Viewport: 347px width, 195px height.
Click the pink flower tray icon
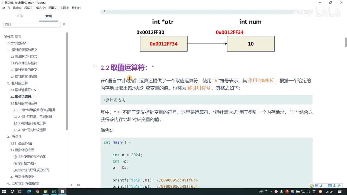click(x=276, y=191)
